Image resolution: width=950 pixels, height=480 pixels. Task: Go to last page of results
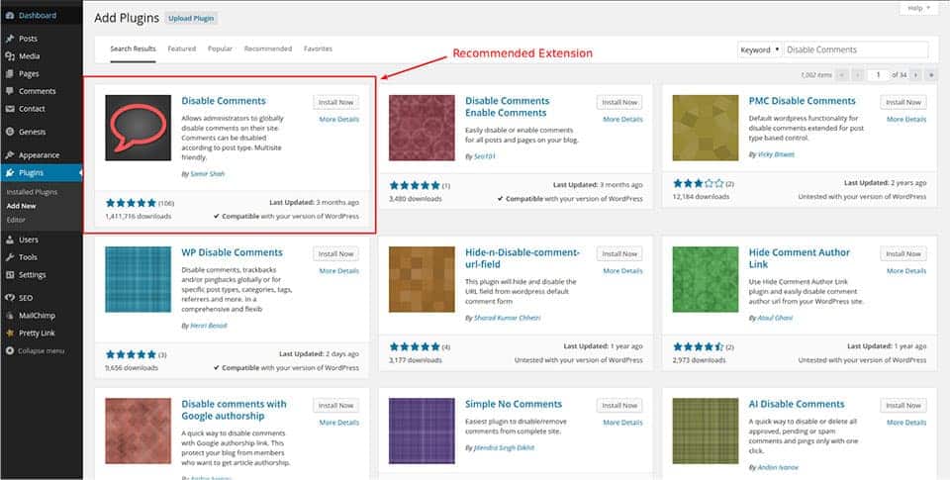[931, 75]
